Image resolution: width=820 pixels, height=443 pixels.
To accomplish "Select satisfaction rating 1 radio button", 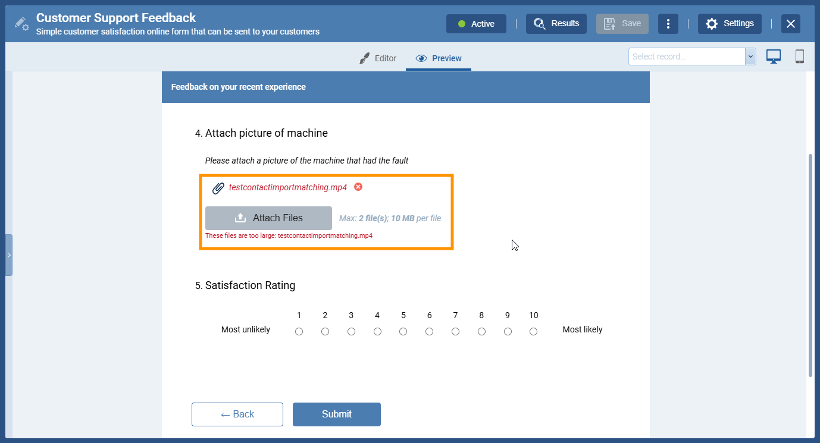I will click(299, 331).
